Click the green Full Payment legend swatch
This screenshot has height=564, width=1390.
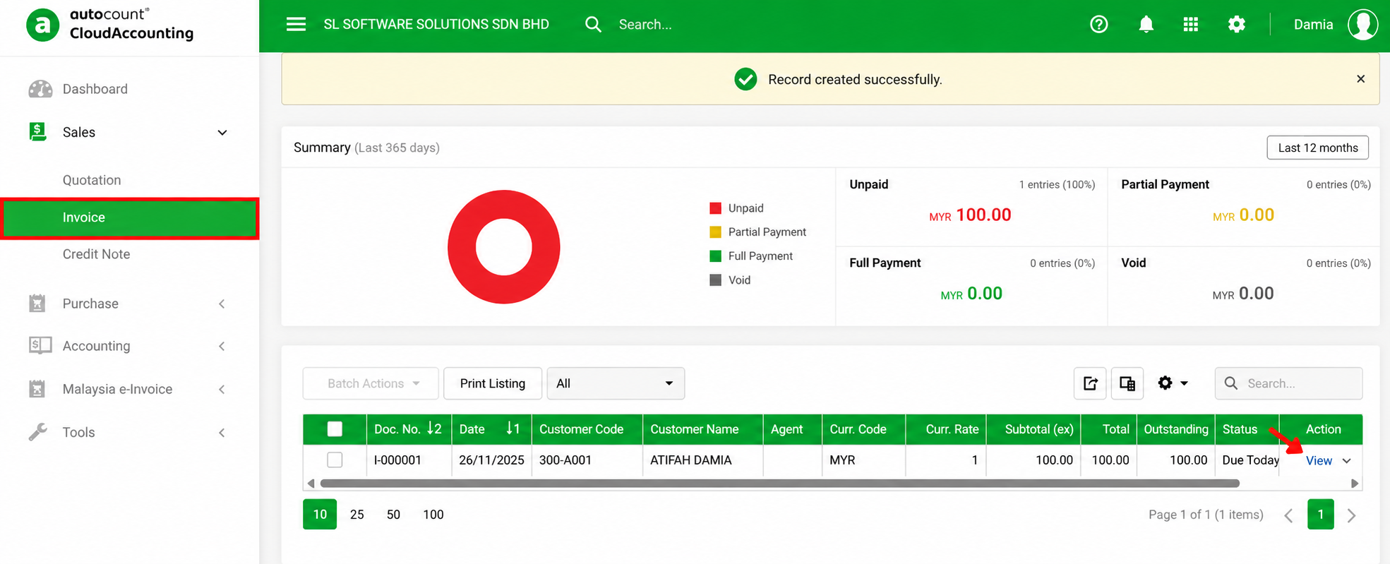pos(715,256)
